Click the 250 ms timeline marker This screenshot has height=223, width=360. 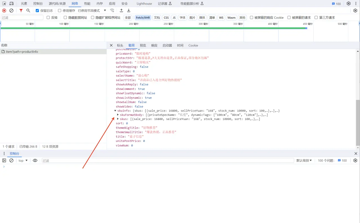pos(168,24)
